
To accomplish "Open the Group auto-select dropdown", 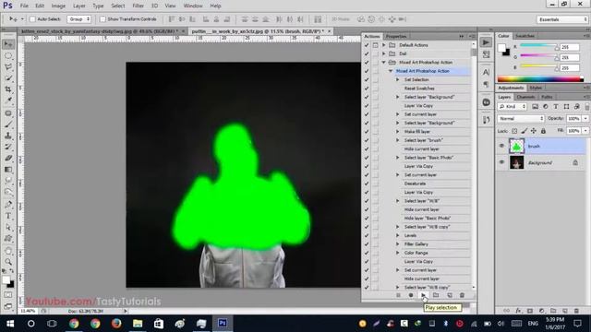I will point(78,19).
